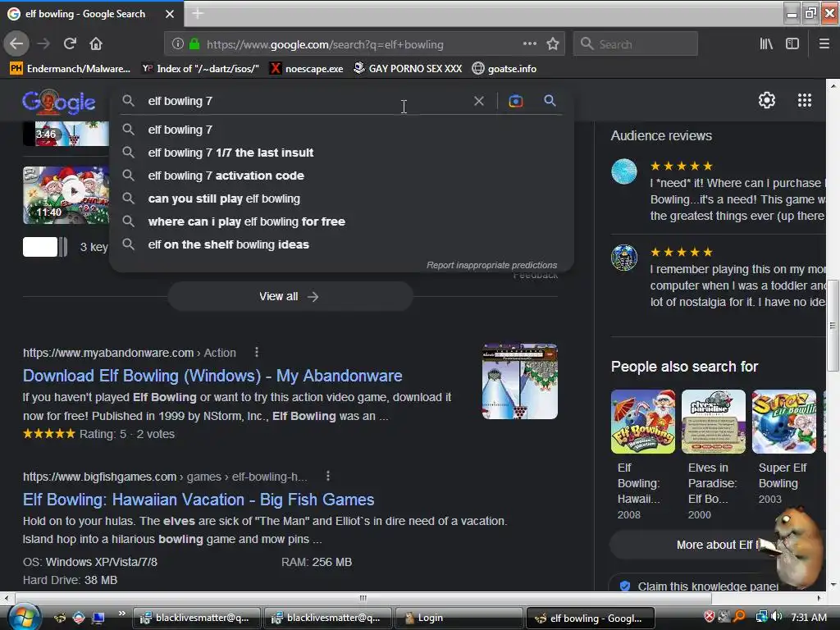Screen dimensions: 840x630
Task: Open Endermanch/Malware bookmark
Action: click(71, 69)
